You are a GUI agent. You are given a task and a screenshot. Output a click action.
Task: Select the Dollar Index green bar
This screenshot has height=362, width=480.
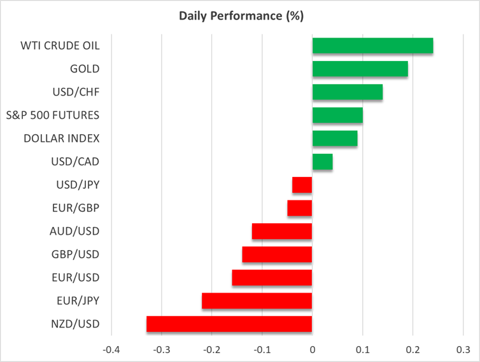pyautogui.click(x=335, y=139)
